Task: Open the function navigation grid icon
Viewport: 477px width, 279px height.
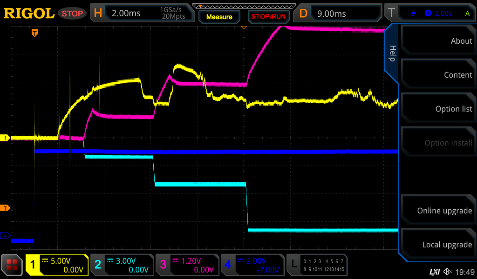Action: click(12, 265)
